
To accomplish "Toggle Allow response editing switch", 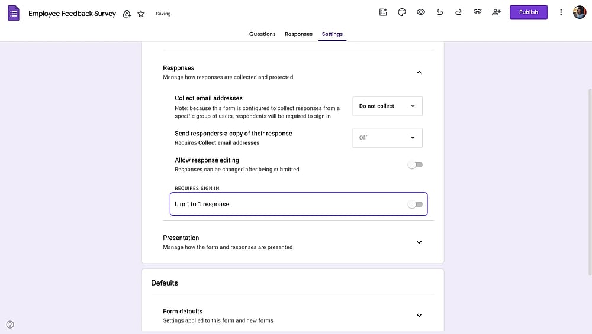I will (x=415, y=165).
